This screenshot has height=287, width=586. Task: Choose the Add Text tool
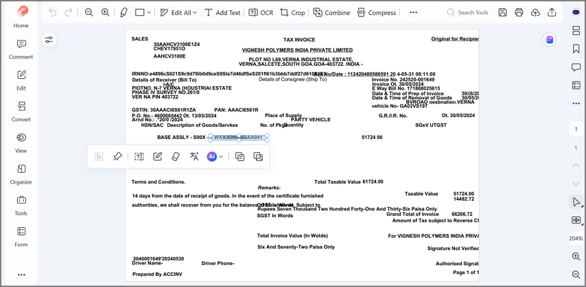[x=222, y=13]
